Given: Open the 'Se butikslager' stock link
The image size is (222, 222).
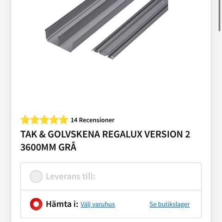Looking at the screenshot, I should click(x=170, y=204).
